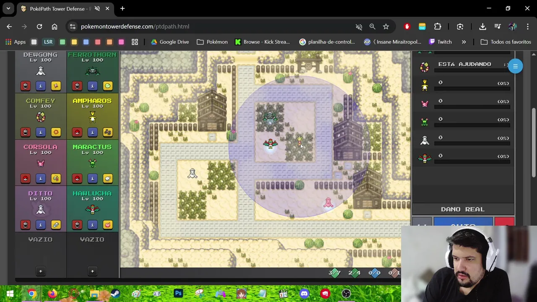Screen dimensions: 537x302
Task: Click the page vertical scrollbar
Action: [x=534, y=143]
